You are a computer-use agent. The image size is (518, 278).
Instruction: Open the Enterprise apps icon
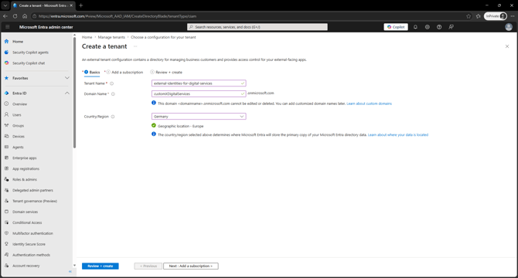[x=6, y=158]
